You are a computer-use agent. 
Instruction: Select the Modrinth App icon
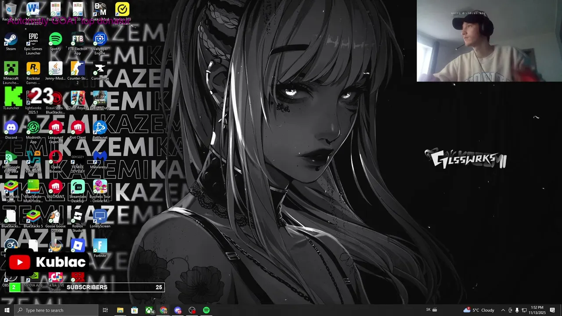click(33, 133)
